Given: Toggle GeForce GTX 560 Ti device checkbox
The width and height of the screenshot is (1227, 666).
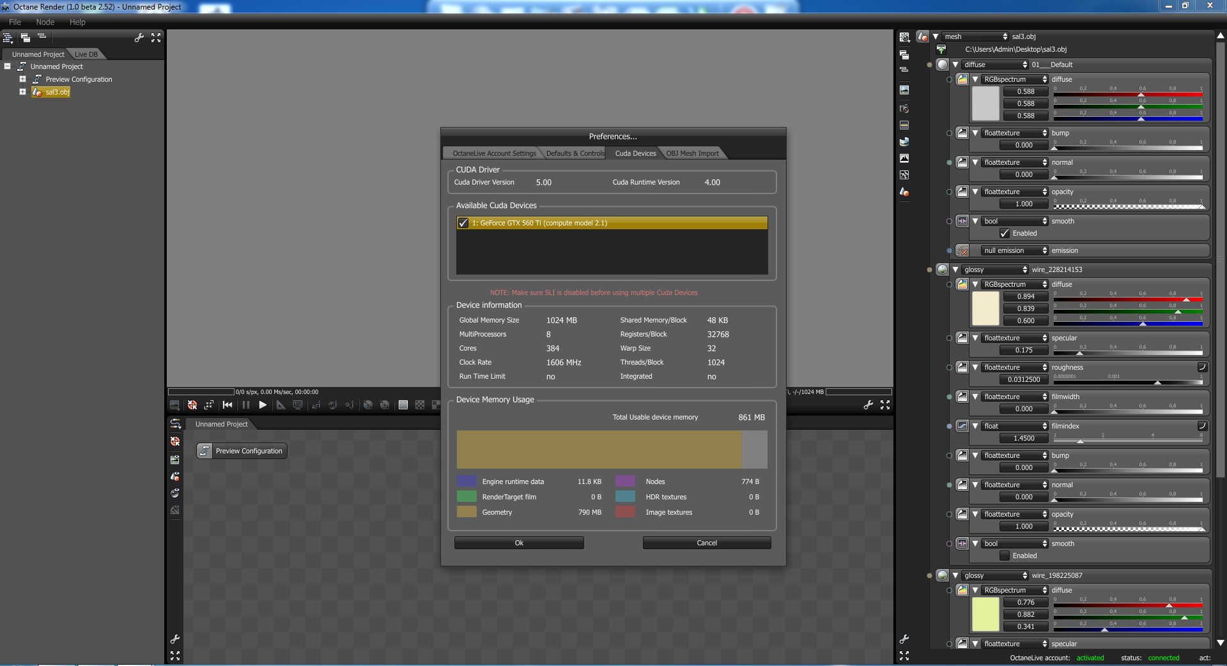Looking at the screenshot, I should [463, 223].
